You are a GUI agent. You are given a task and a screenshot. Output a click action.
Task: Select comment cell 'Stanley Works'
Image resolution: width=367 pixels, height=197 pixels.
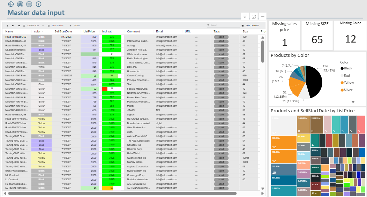point(135,162)
